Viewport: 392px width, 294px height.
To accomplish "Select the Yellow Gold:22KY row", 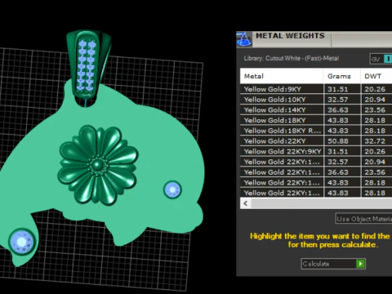I will (316, 141).
